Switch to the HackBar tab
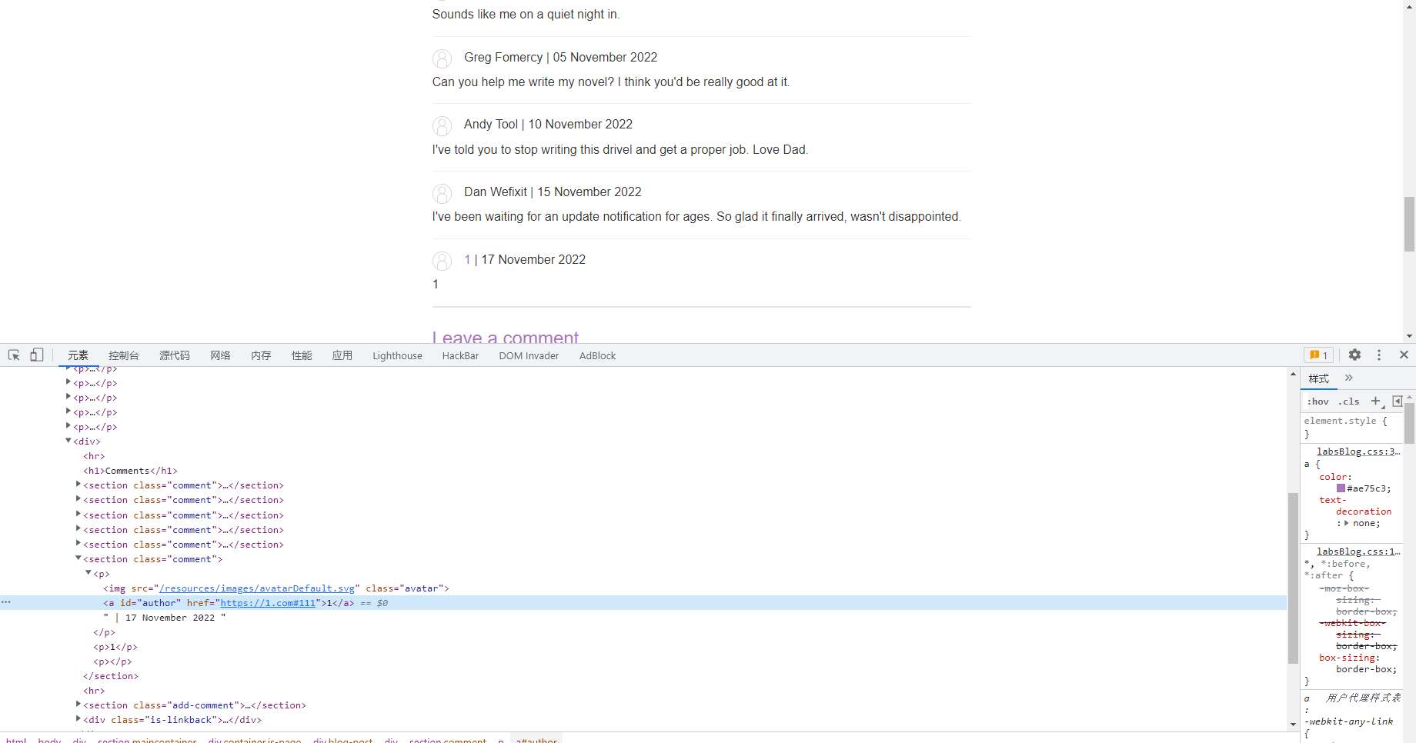This screenshot has width=1416, height=743. pyautogui.click(x=460, y=355)
